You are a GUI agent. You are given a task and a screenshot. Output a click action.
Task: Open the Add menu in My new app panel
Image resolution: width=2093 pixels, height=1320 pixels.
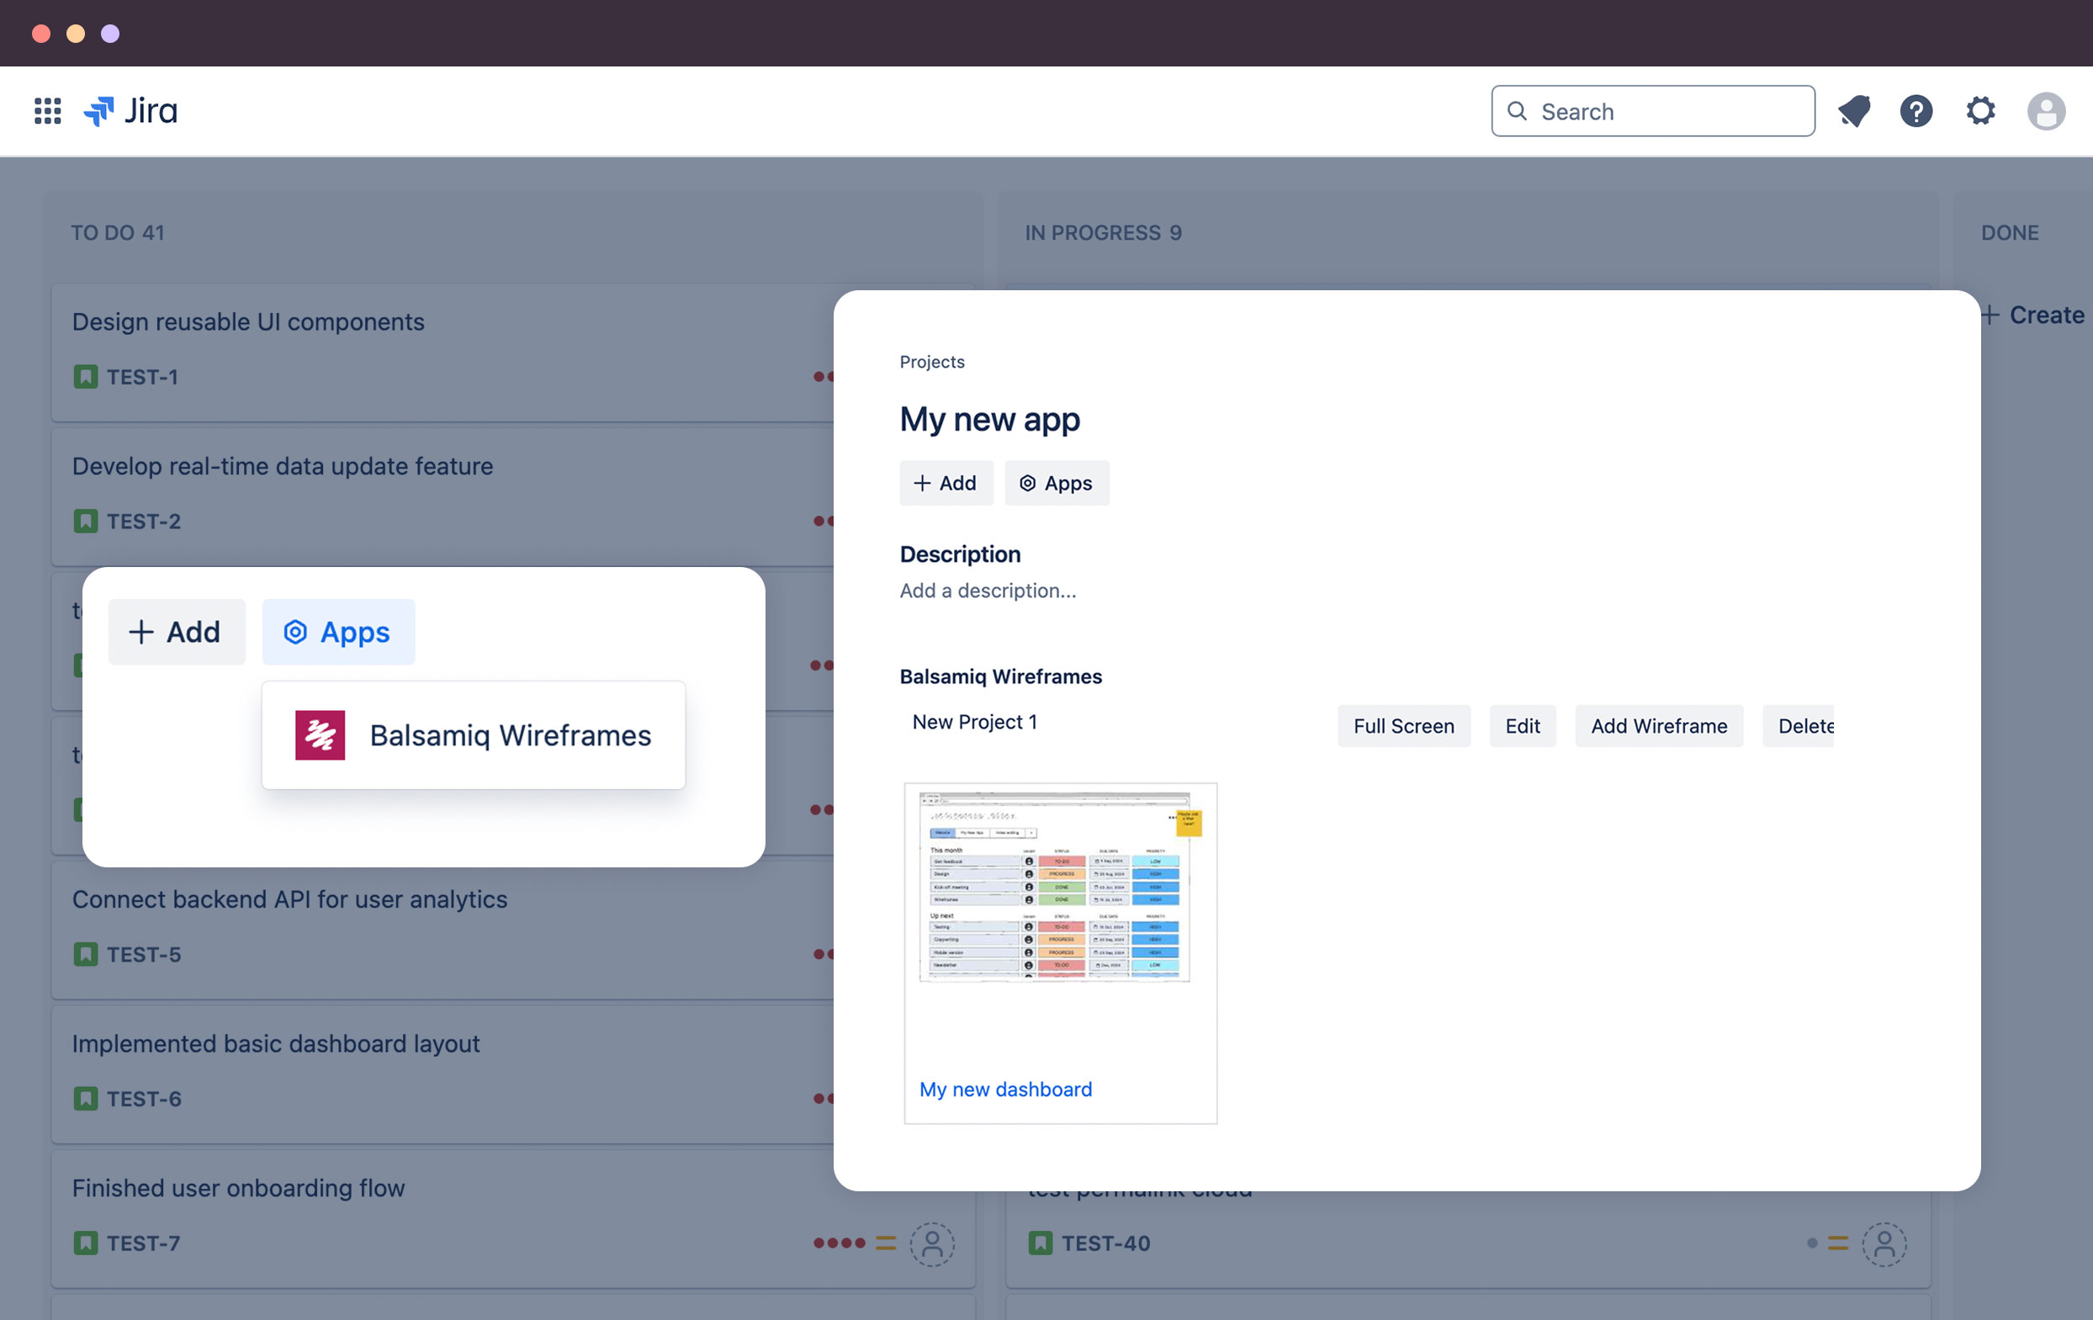[x=946, y=483]
